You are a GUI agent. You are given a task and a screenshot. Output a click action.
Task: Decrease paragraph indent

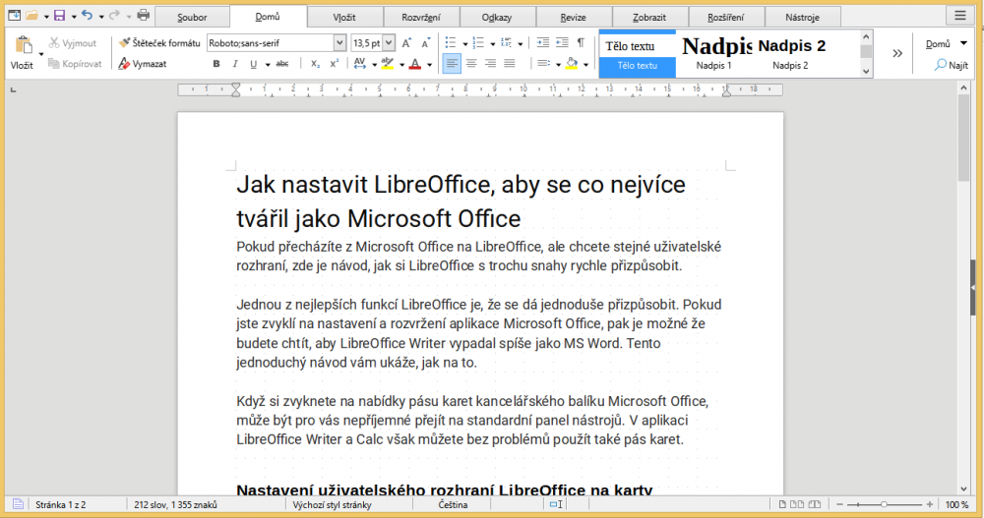coord(562,43)
